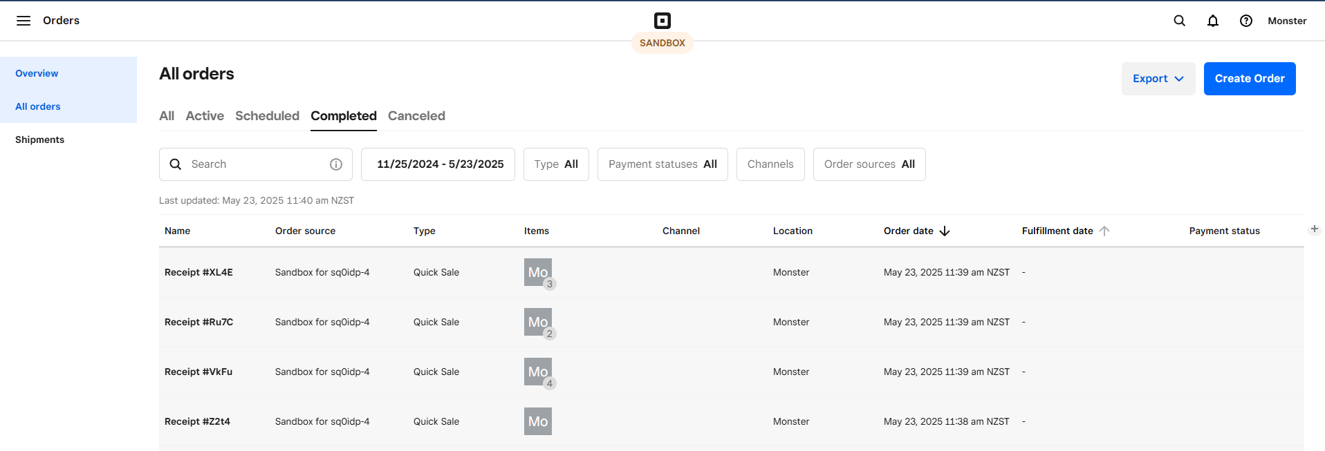Expand the Export dropdown
1325x451 pixels.
coord(1158,79)
